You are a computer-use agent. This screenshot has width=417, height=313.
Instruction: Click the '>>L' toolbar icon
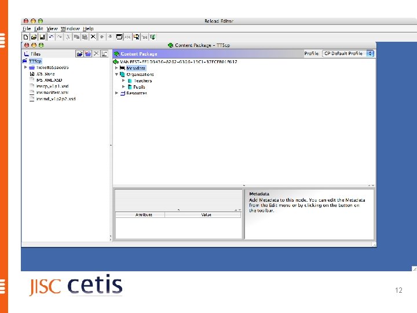[x=127, y=37]
